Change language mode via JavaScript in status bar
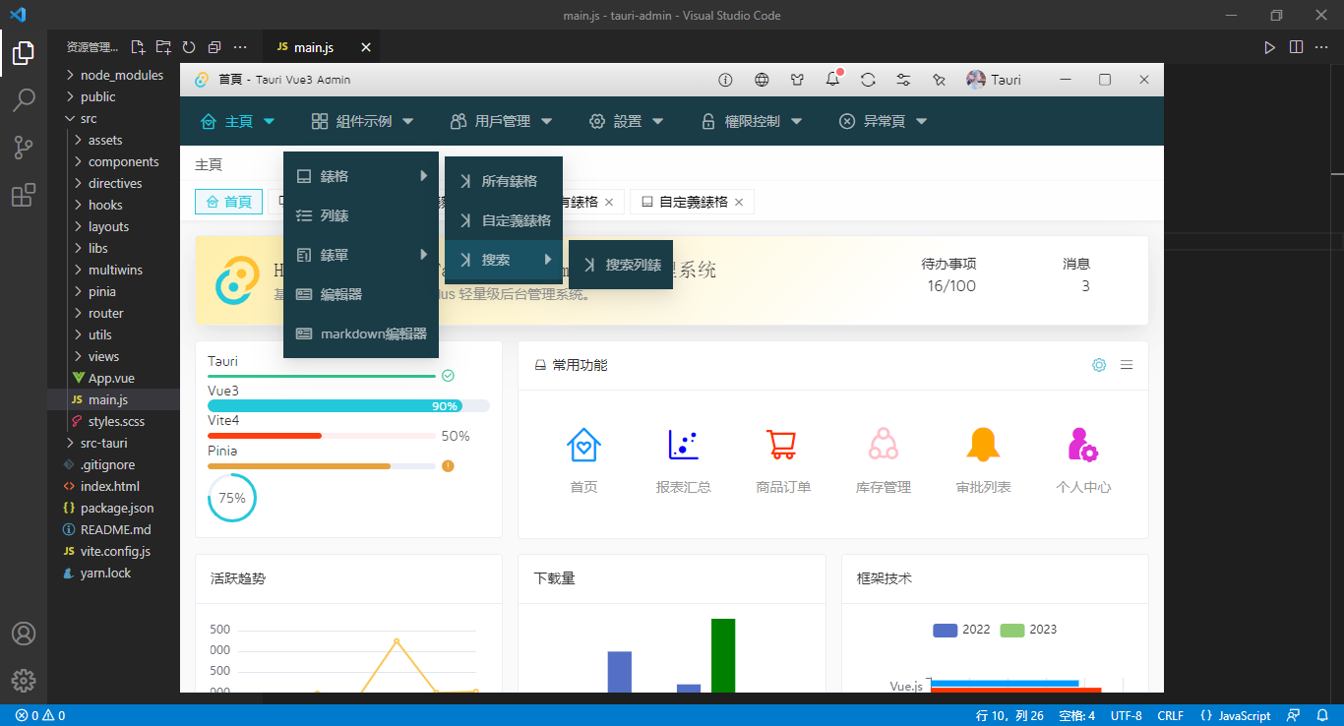Screen dimensions: 1344x726 (x=1236, y=715)
